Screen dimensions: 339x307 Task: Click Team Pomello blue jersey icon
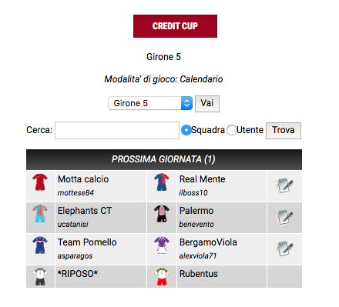[x=40, y=245]
